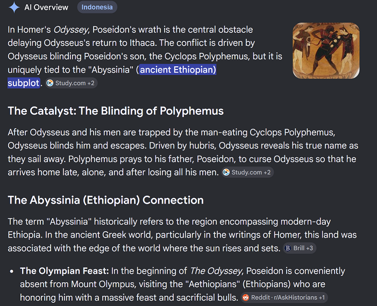The height and width of the screenshot is (306, 377).
Task: Open the Study.com +2 chip after 'losing all his men'
Action: pos(247,172)
